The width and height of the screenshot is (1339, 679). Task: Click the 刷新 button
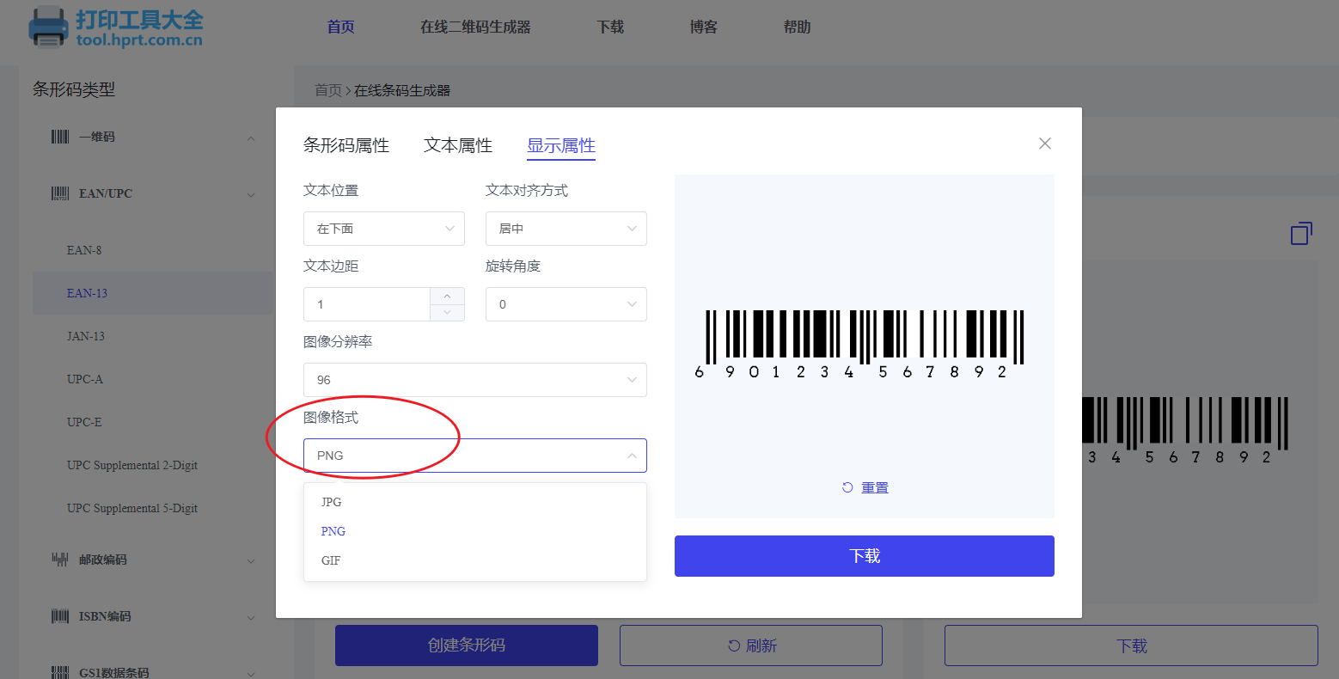coord(751,645)
